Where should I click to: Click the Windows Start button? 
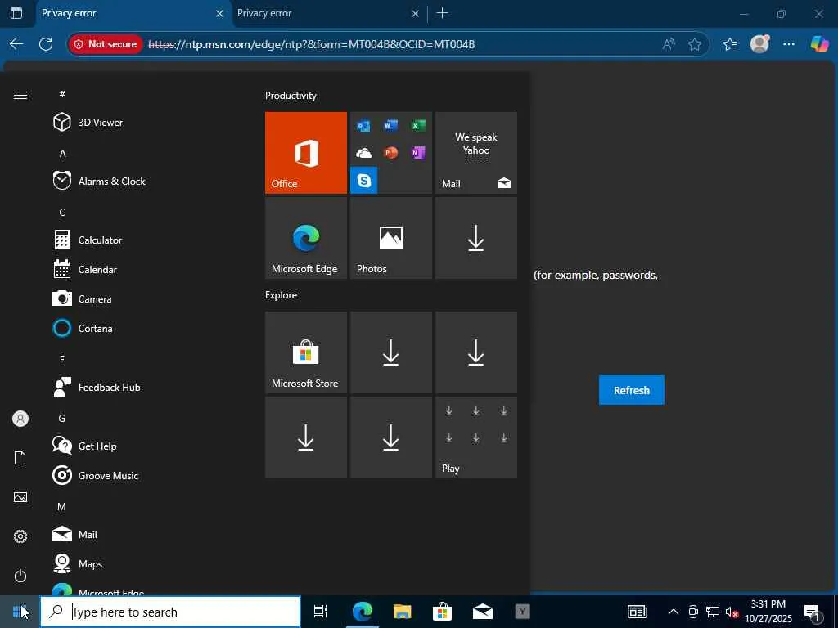(20, 612)
